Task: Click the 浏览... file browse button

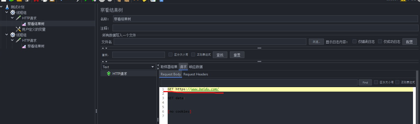Action: point(316,42)
